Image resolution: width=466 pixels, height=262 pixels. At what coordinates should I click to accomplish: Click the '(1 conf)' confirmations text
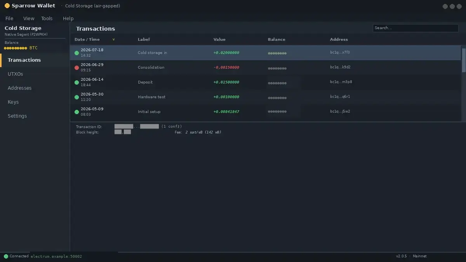(x=172, y=127)
